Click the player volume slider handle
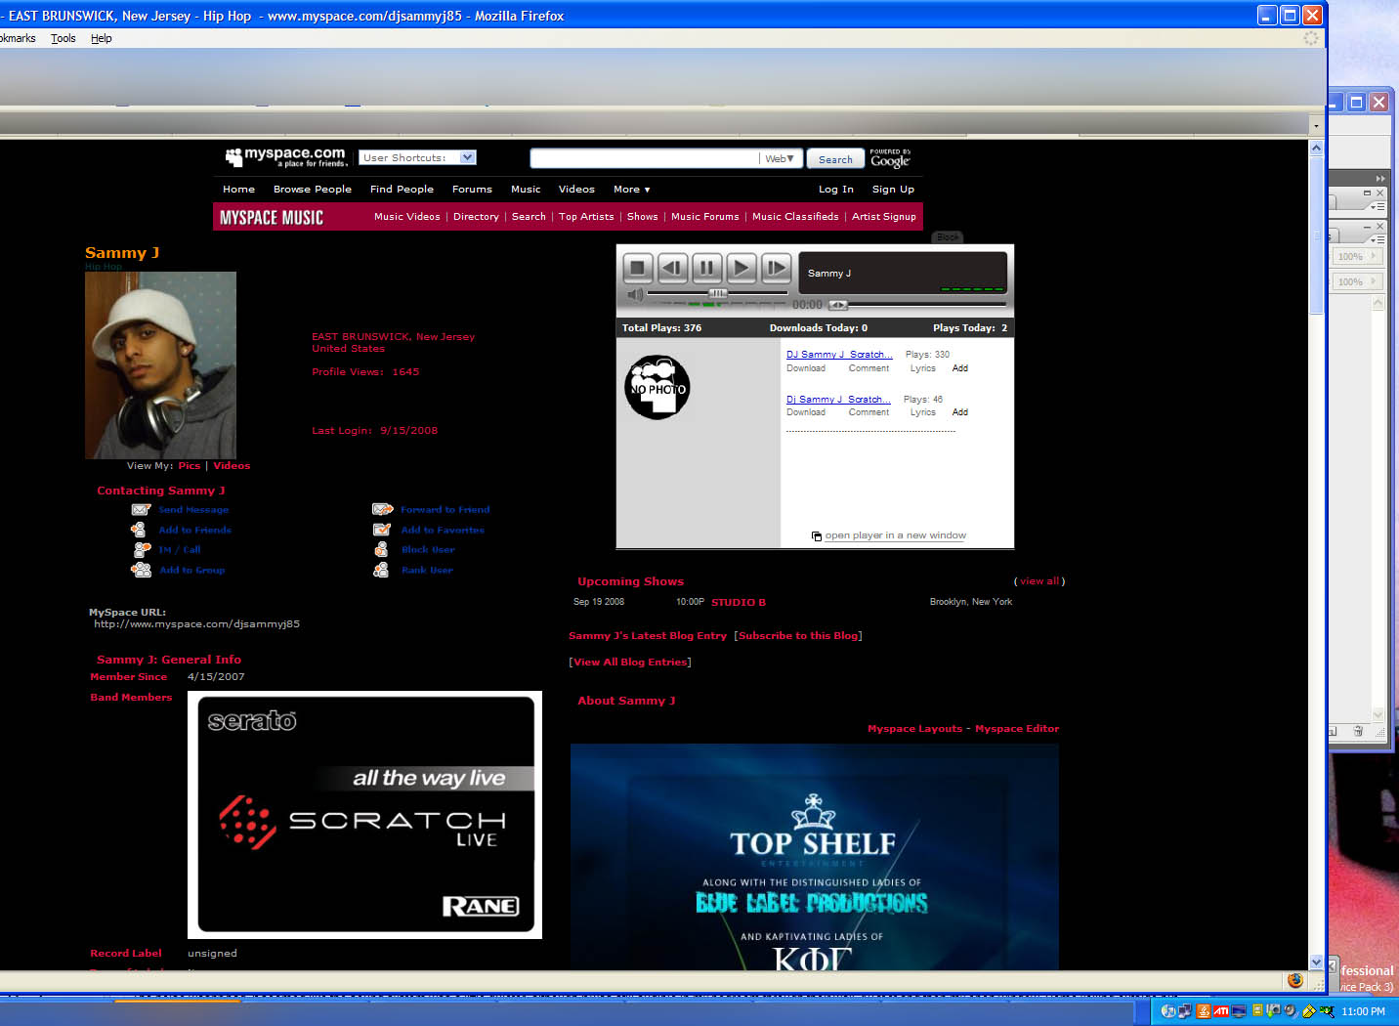Image resolution: width=1399 pixels, height=1026 pixels. click(718, 293)
